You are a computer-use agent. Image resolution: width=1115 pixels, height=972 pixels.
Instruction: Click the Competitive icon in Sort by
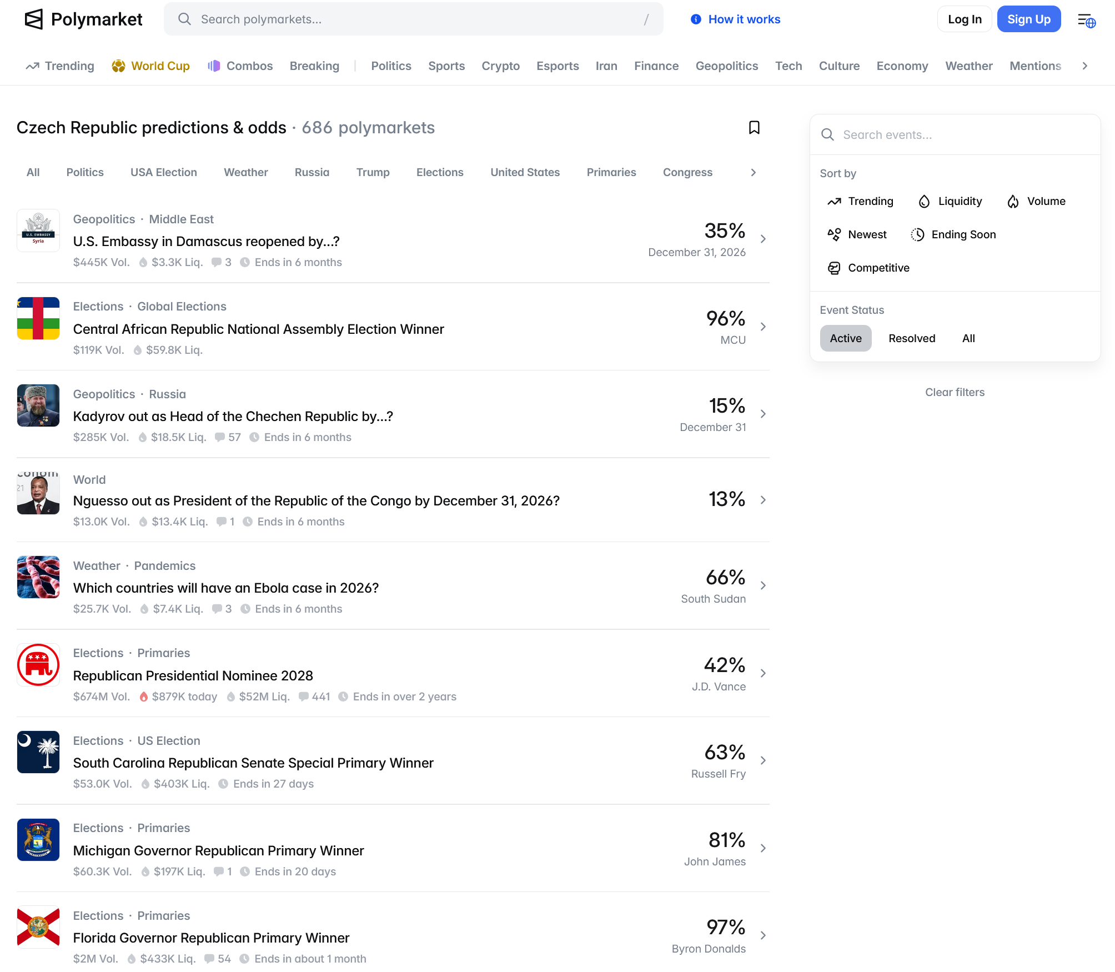pyautogui.click(x=834, y=268)
